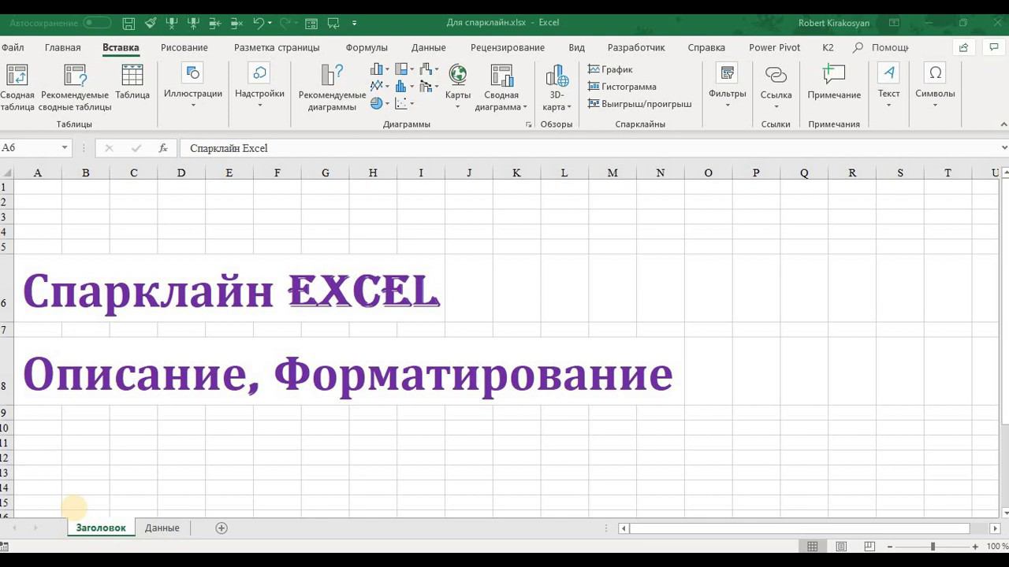Image resolution: width=1009 pixels, height=567 pixels.
Task: Insert a statistic histogram chart
Action: (x=404, y=87)
